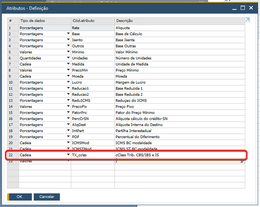
Task: Open data type dropdown for Base row
Action: click(x=68, y=34)
